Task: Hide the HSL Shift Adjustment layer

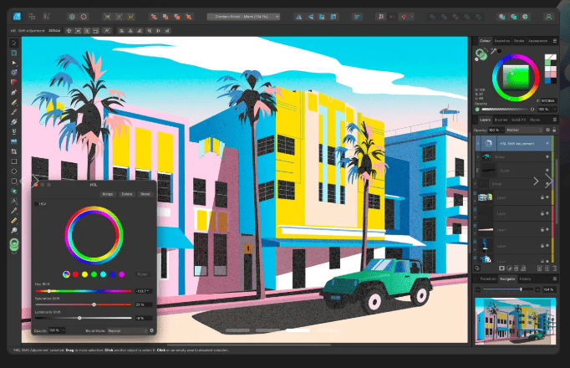Action: point(547,144)
